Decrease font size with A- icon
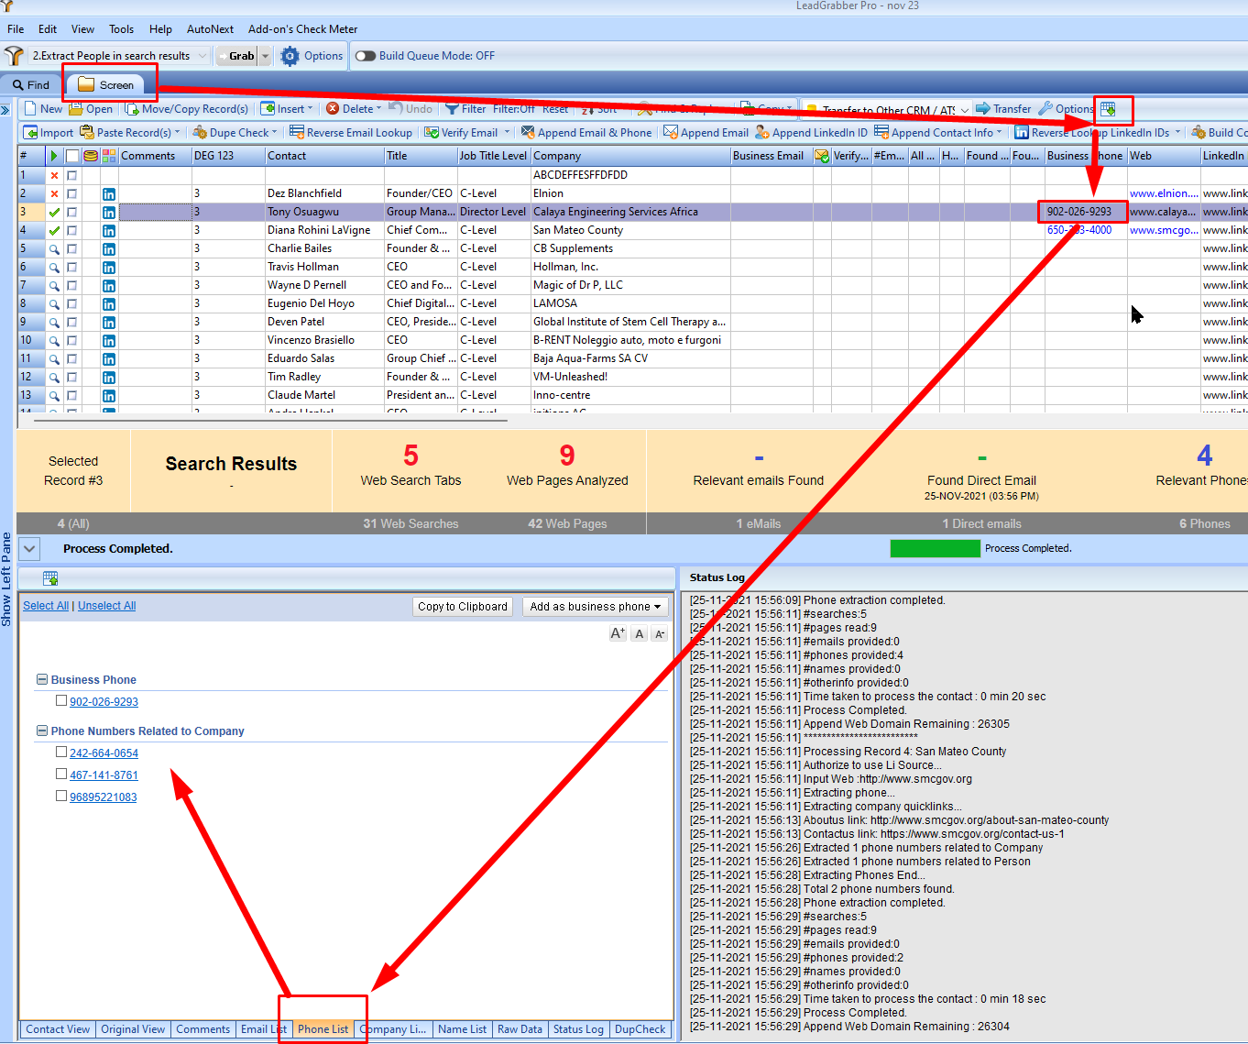Screen dimensions: 1248x1044 [660, 633]
